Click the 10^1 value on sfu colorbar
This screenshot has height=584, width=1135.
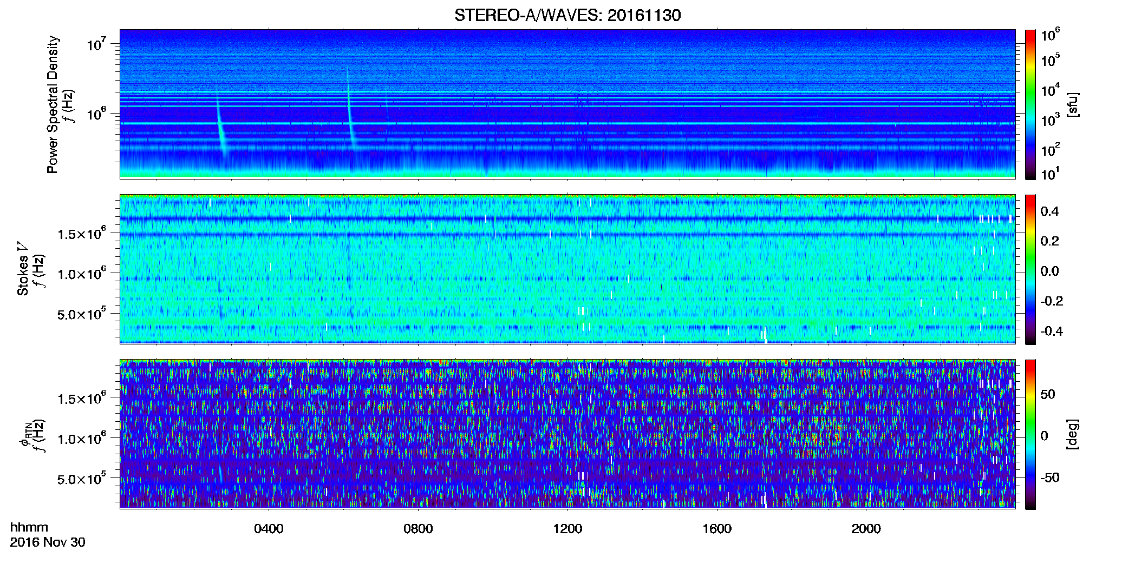1050,174
